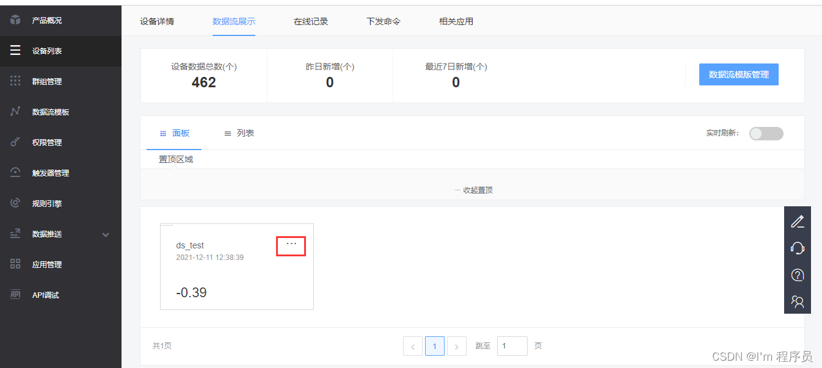This screenshot has height=368, width=822.
Task: Open the 下发命令 tab
Action: 383,21
